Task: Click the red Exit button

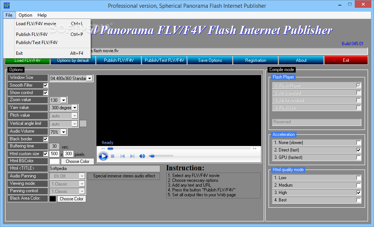Action: (346, 60)
